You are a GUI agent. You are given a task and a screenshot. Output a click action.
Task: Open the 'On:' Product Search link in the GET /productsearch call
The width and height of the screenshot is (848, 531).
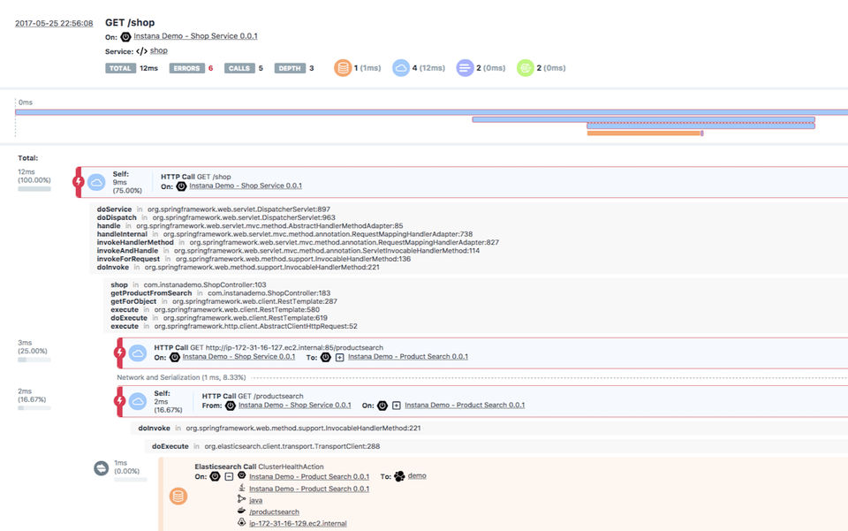(465, 405)
